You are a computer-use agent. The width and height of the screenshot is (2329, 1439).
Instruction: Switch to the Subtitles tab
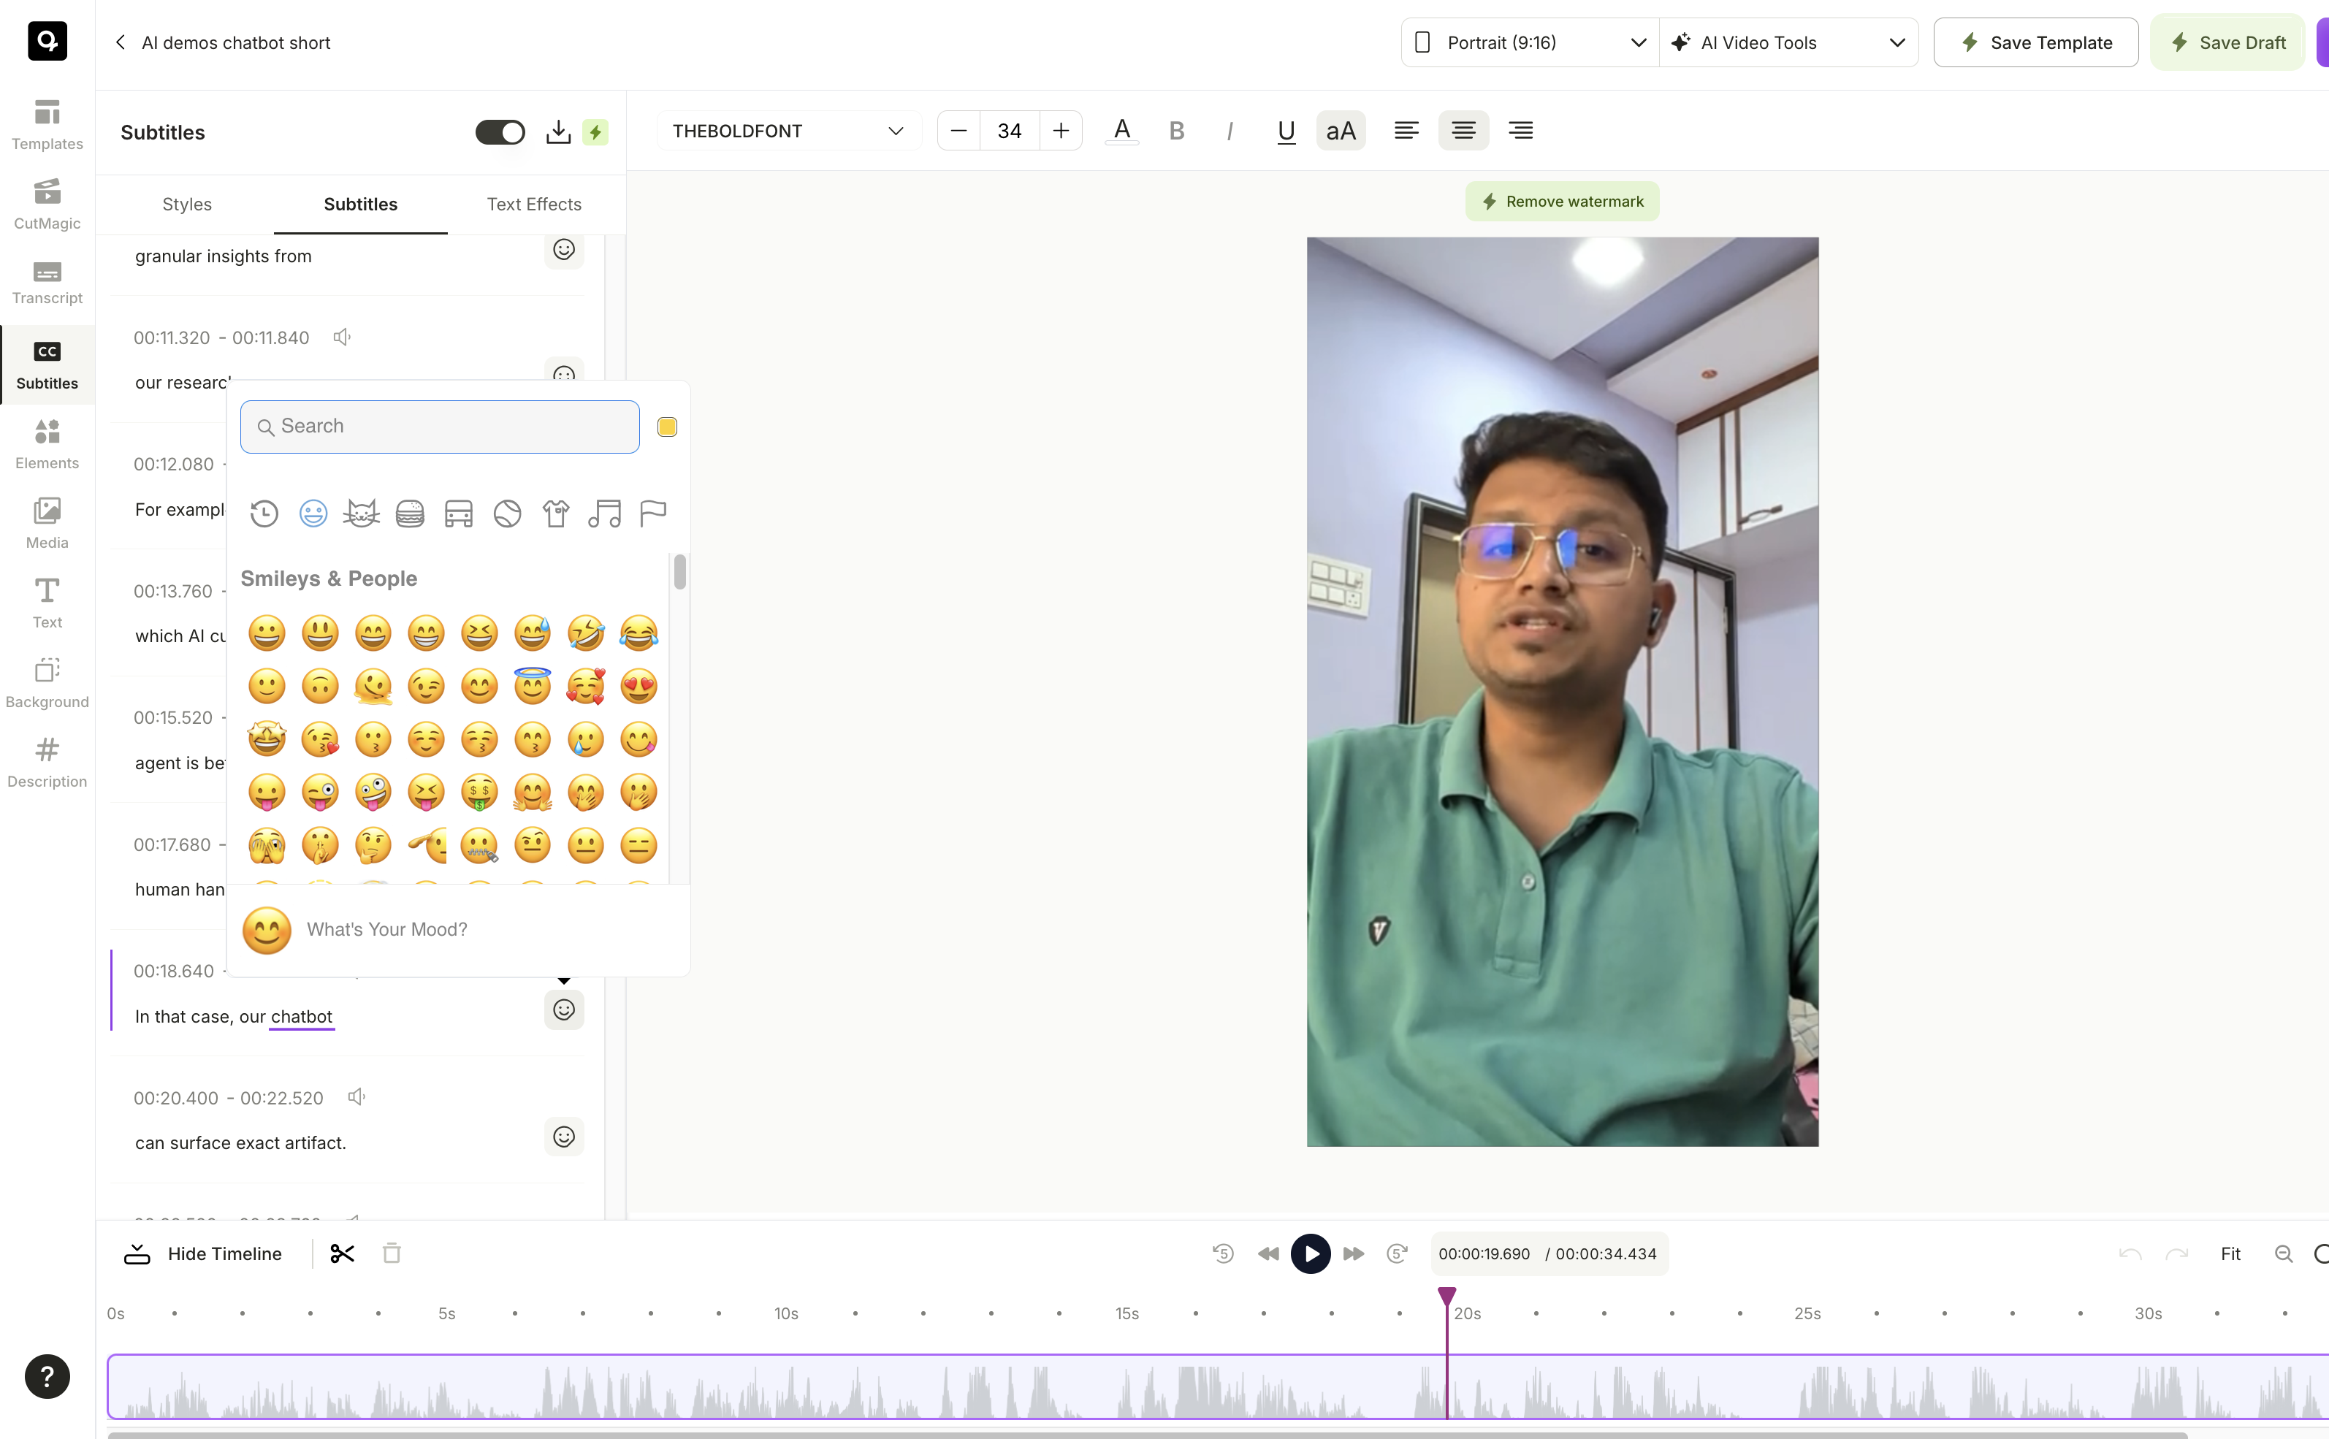(x=361, y=204)
